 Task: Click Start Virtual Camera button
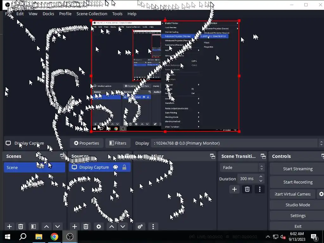(293, 194)
